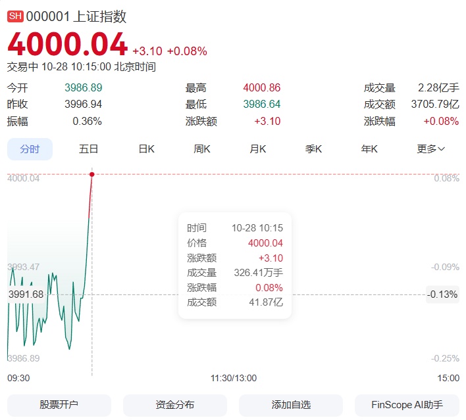Viewport: 466px width, 420px height.
Task: Open the 资金分布 fund distribution button
Action: click(x=175, y=405)
